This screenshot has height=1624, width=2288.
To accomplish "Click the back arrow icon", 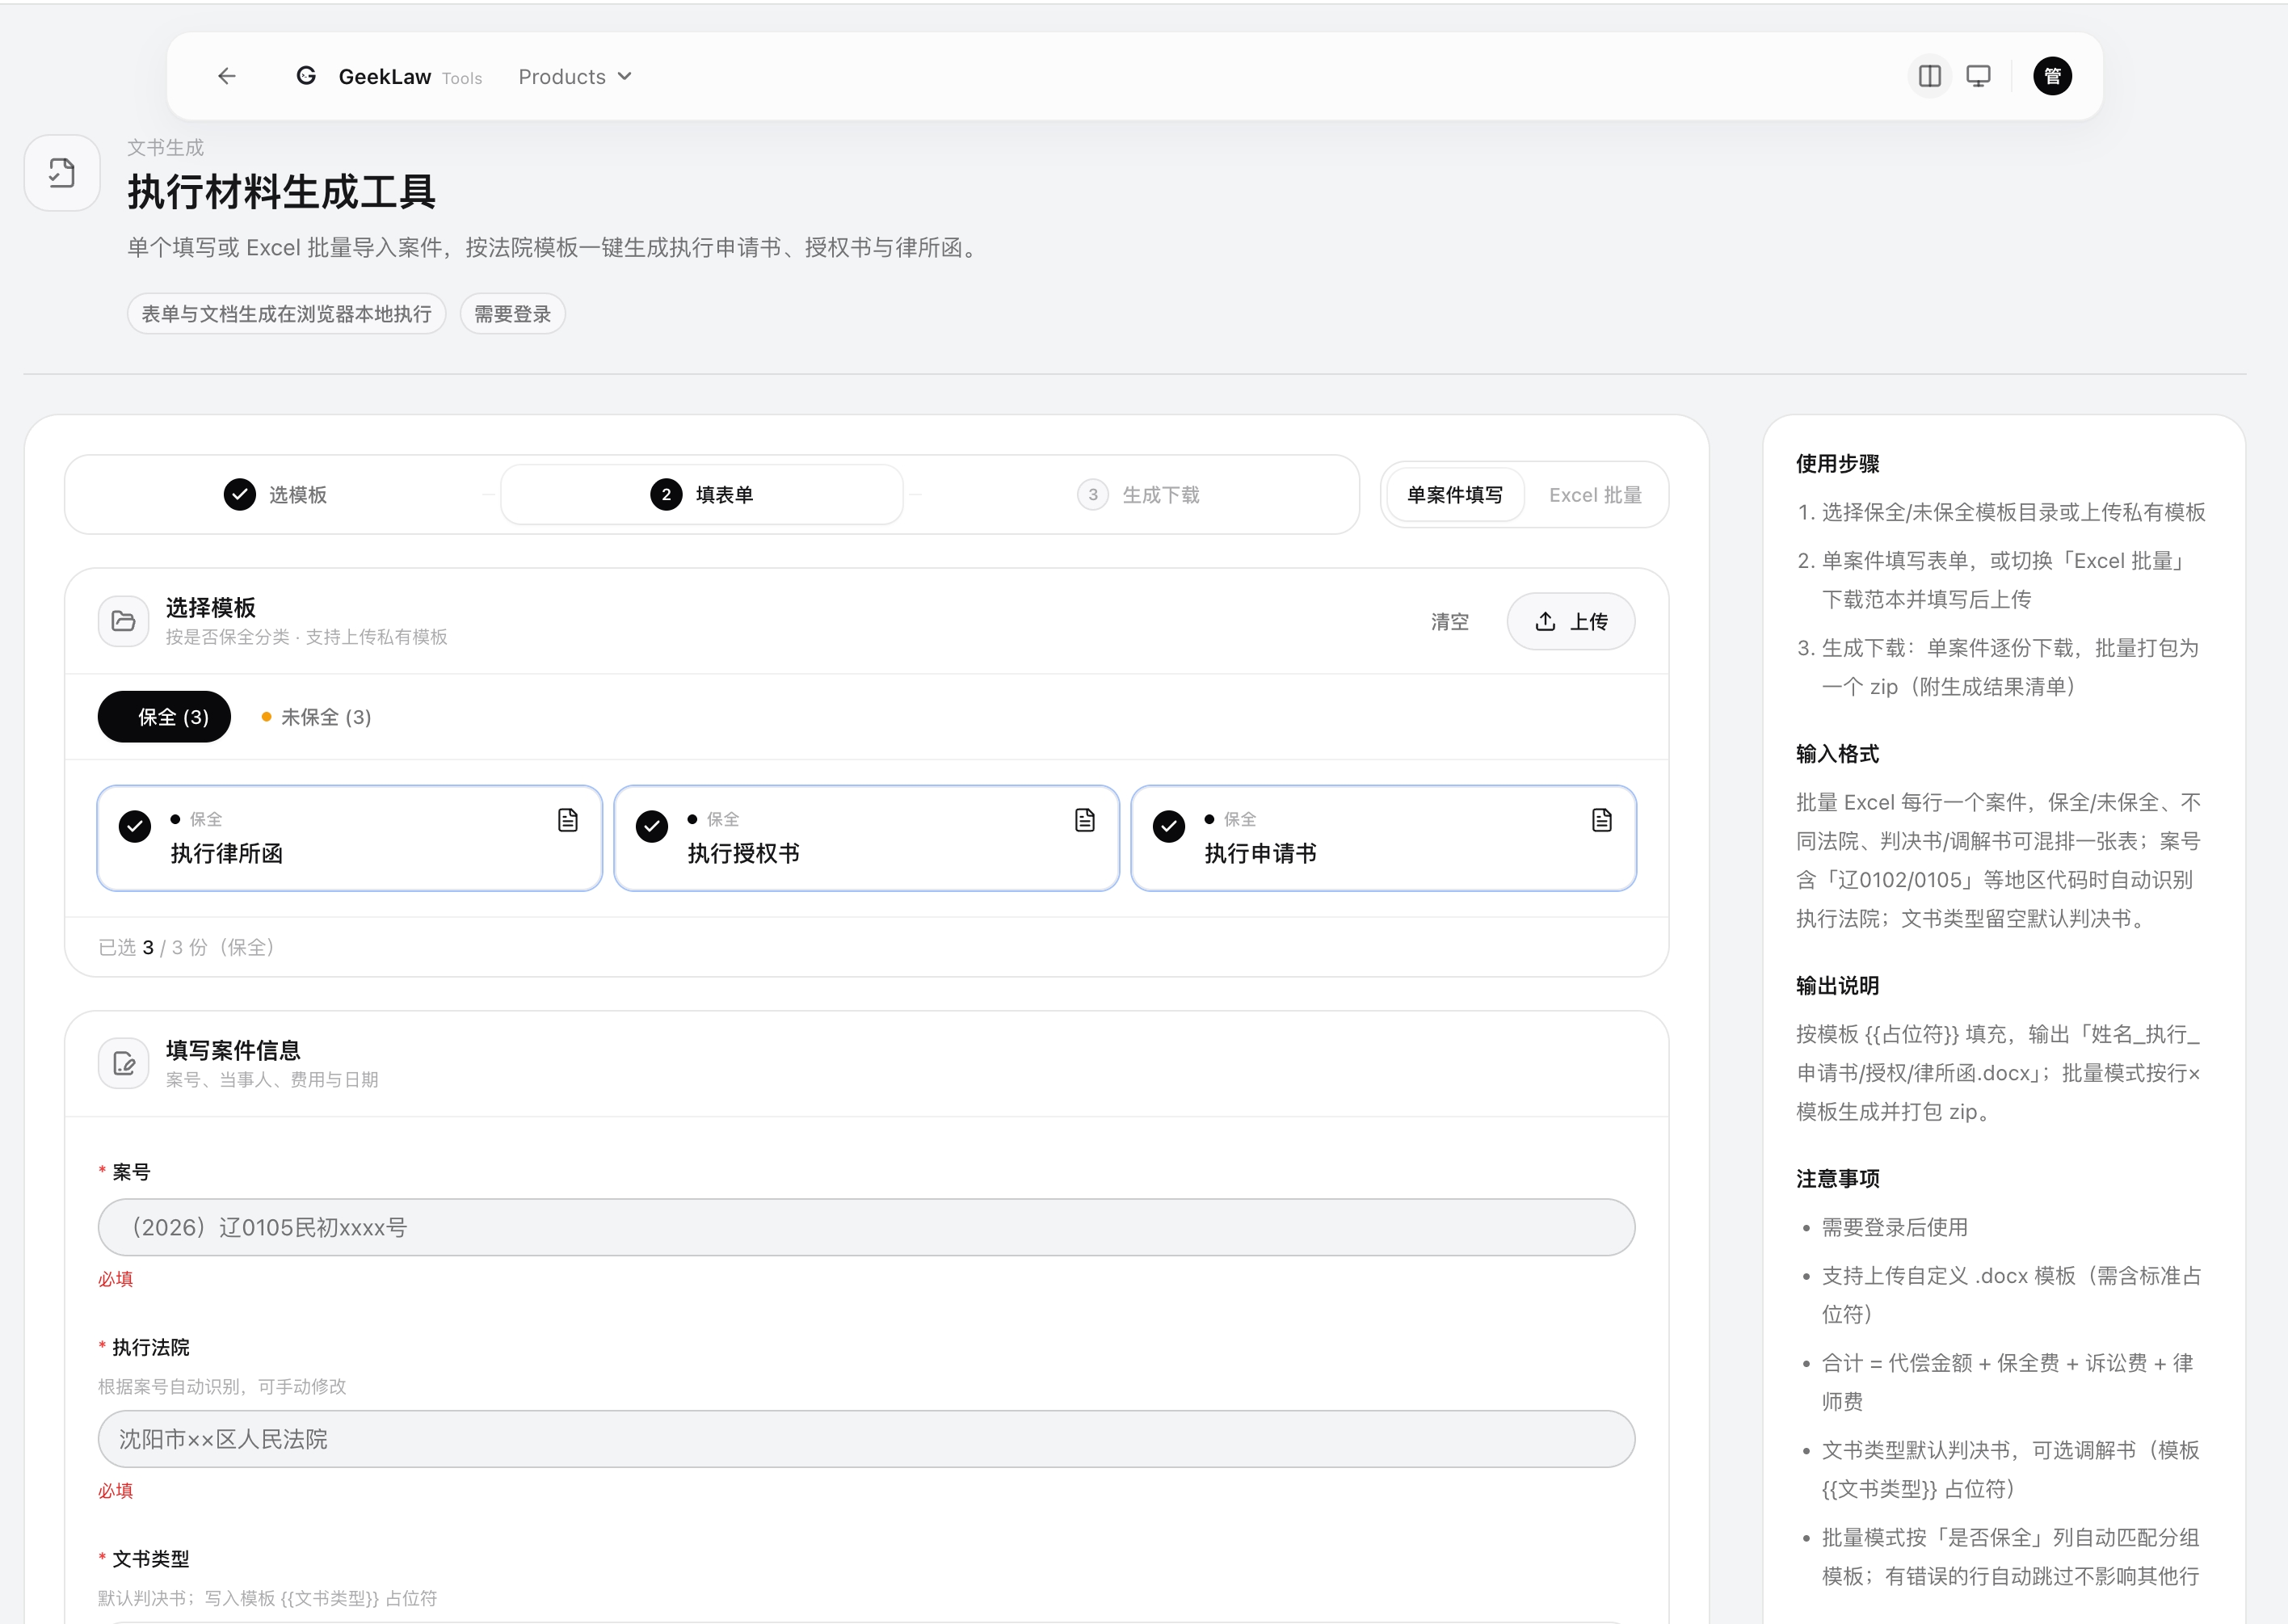I will tap(227, 76).
